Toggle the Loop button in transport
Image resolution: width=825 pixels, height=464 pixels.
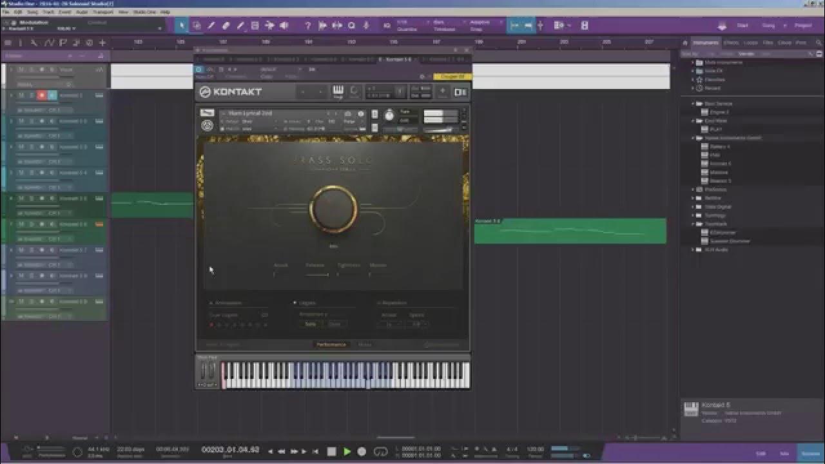click(381, 452)
